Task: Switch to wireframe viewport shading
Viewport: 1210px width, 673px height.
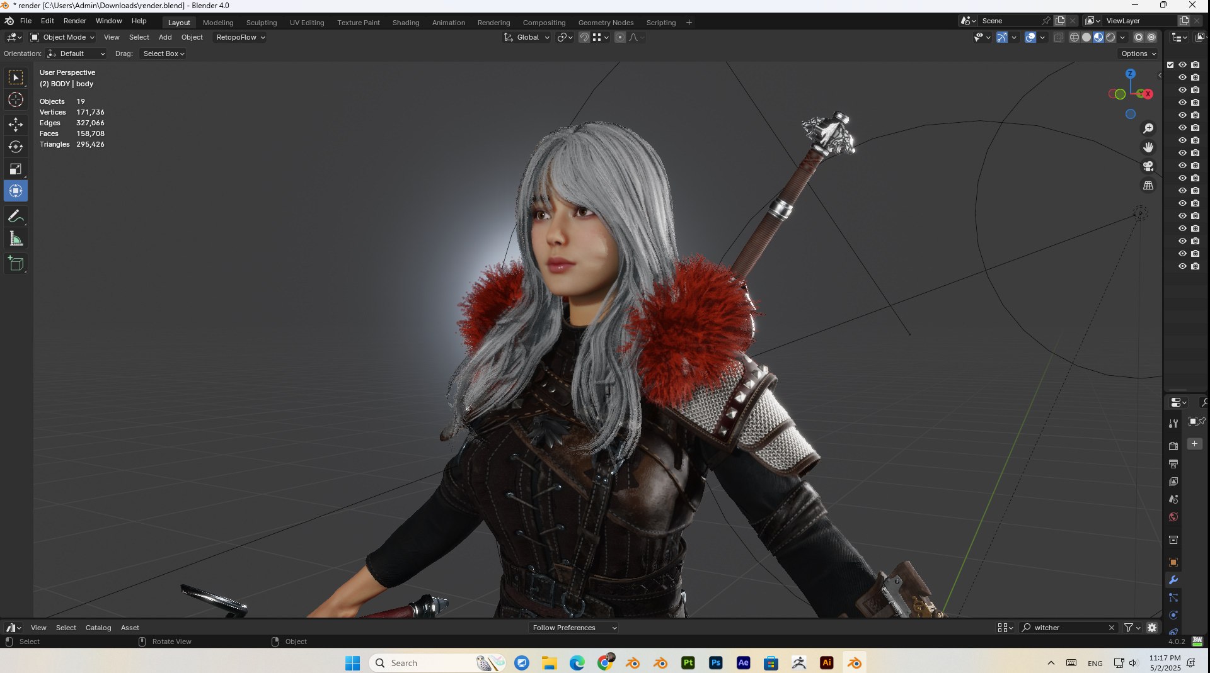Action: click(x=1075, y=37)
